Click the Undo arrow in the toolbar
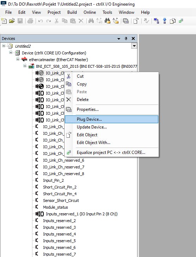Image resolution: width=196 pixels, height=257 pixels. coord(41,21)
